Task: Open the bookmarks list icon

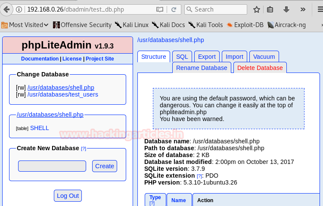Action: 270,9
